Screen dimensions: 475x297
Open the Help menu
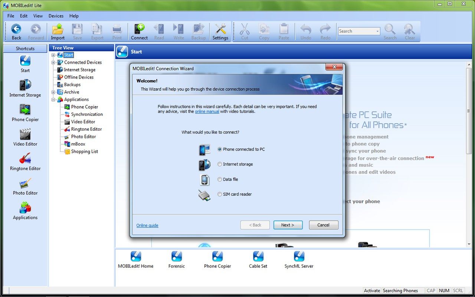74,16
